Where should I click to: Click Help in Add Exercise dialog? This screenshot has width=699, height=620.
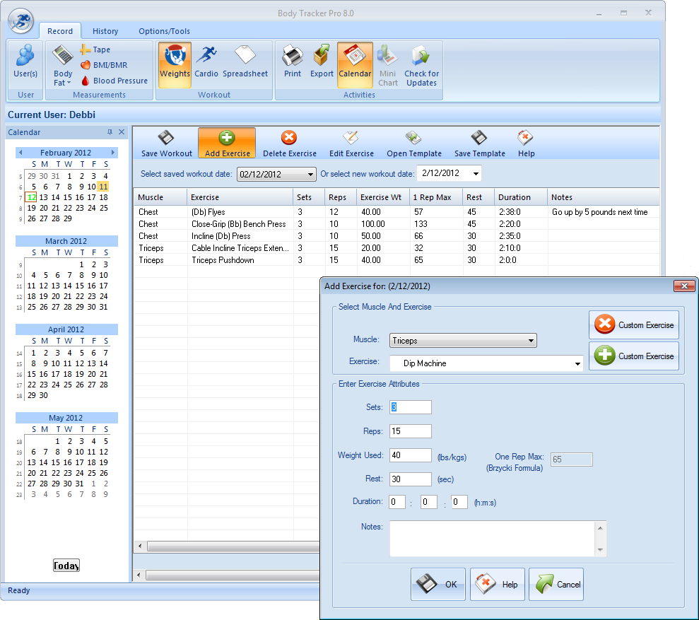(x=497, y=585)
